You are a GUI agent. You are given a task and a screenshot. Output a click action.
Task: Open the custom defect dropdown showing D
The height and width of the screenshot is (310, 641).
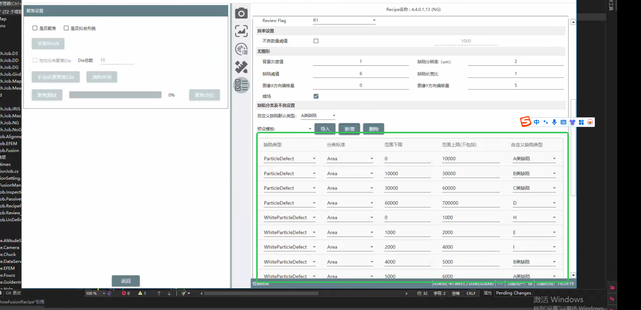tap(534, 203)
